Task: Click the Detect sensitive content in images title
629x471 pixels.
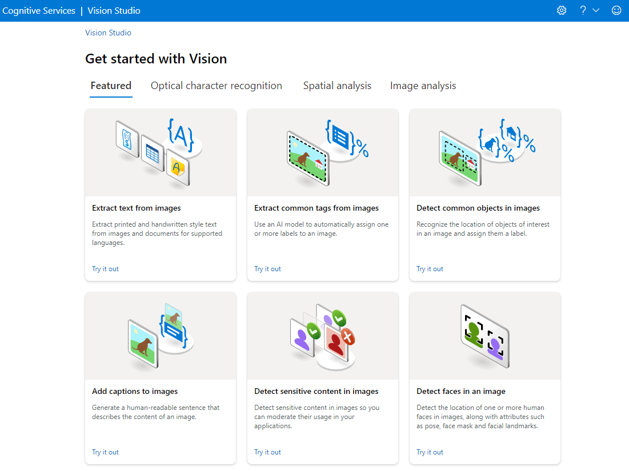Action: pyautogui.click(x=316, y=391)
